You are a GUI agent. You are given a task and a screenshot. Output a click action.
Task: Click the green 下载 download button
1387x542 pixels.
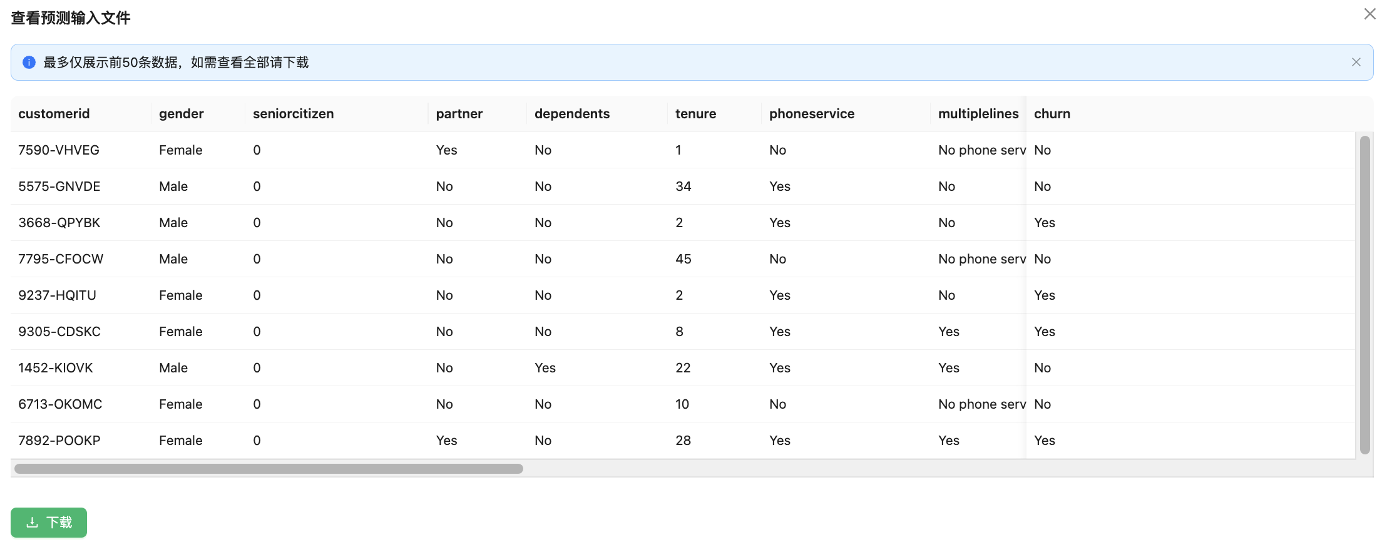click(x=49, y=522)
